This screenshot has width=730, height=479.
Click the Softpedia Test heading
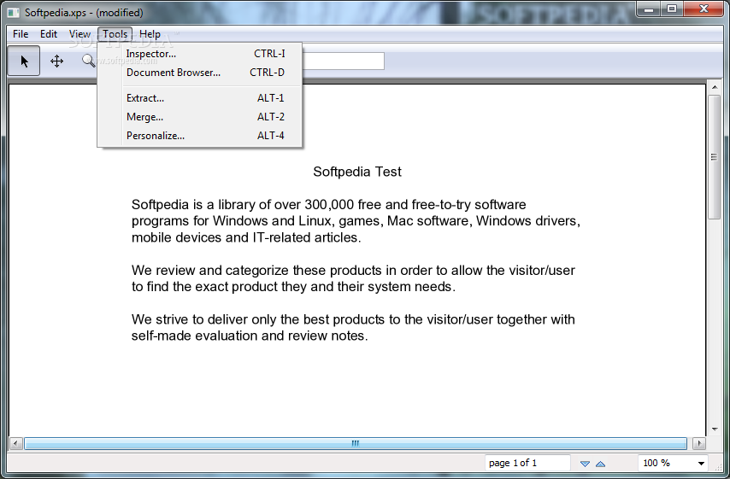[357, 172]
